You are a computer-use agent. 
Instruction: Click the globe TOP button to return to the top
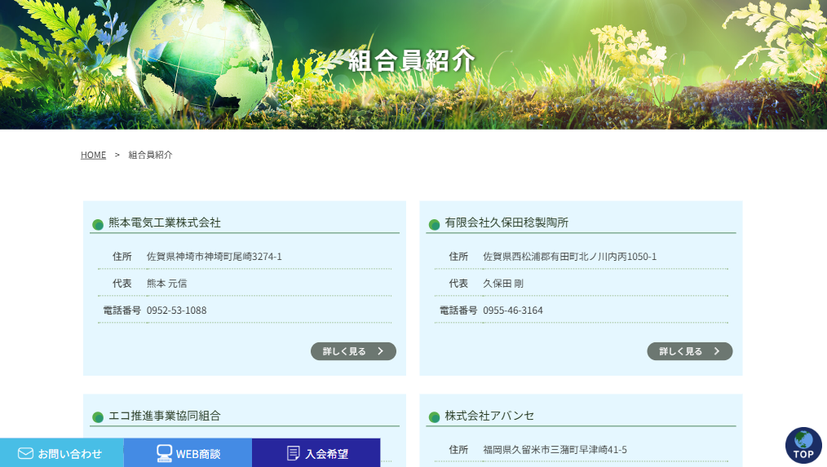click(x=803, y=445)
